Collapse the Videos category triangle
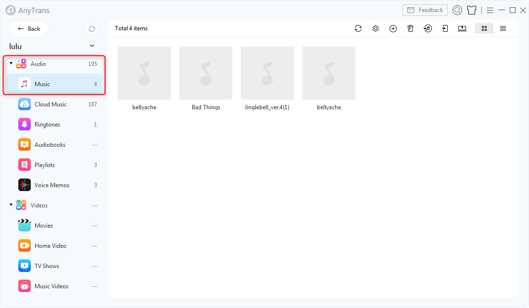Image resolution: width=529 pixels, height=308 pixels. [x=11, y=205]
